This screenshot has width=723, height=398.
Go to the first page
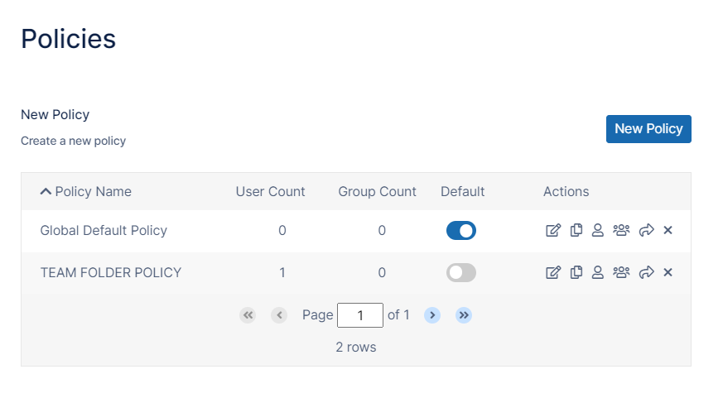pos(248,315)
